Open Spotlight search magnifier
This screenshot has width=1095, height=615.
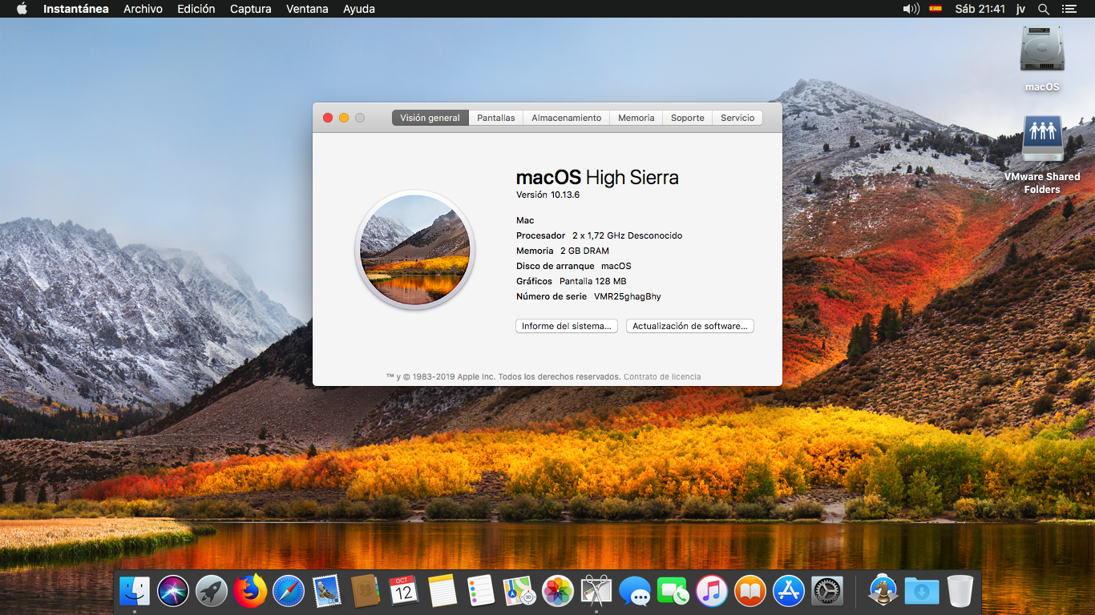1044,9
